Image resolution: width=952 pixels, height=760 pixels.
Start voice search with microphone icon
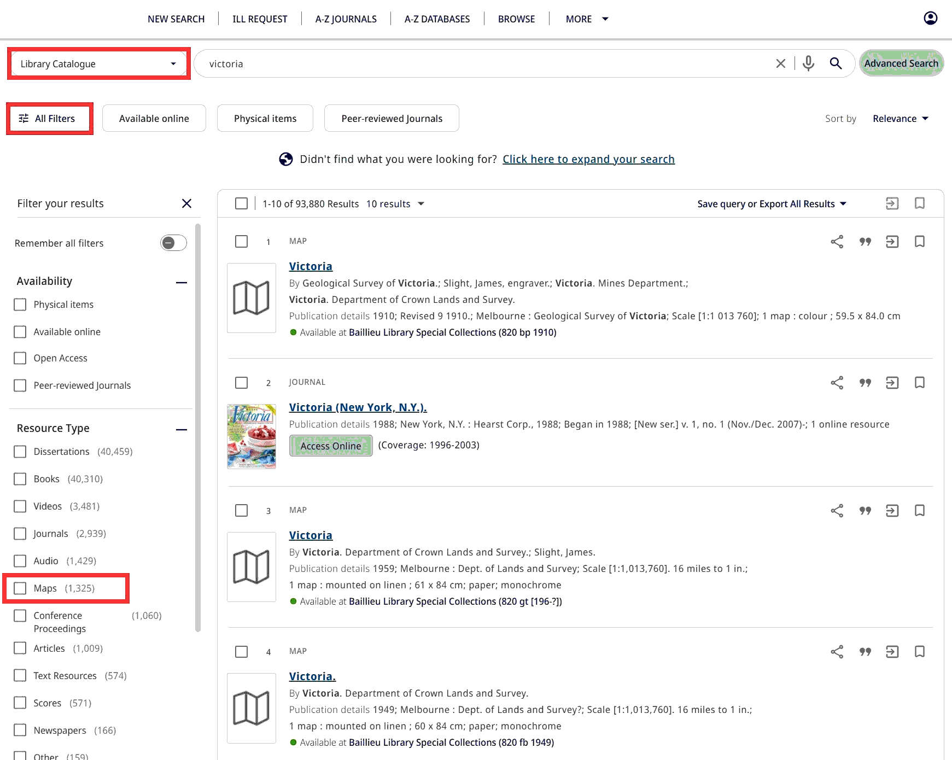coord(808,63)
